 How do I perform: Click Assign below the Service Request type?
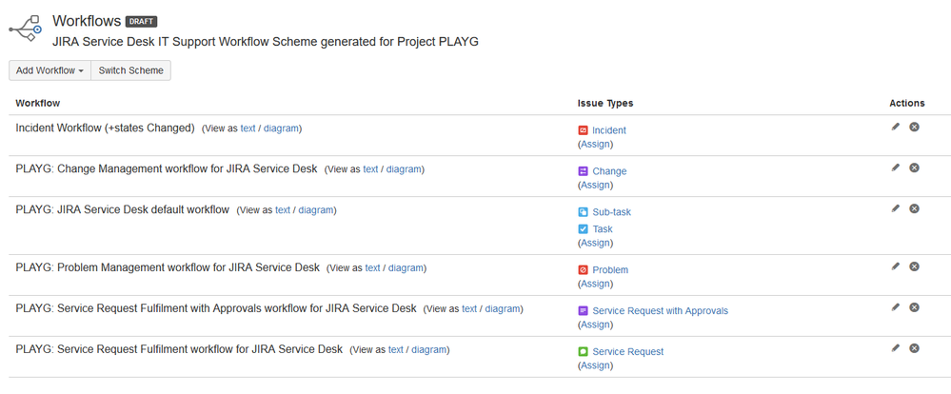pyautogui.click(x=595, y=365)
